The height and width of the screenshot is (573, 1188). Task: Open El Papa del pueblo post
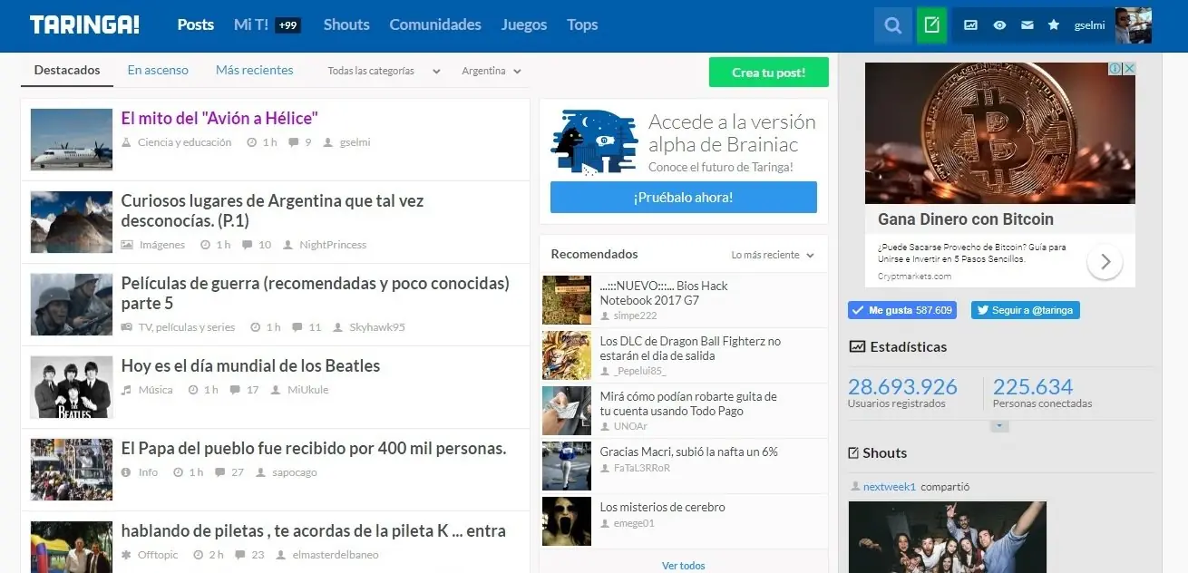314,449
